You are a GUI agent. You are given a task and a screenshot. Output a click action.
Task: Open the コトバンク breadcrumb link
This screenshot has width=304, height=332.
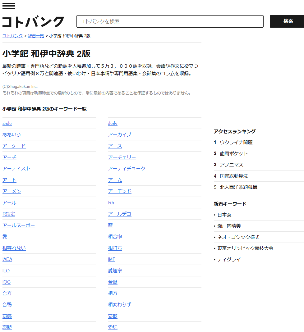point(12,36)
